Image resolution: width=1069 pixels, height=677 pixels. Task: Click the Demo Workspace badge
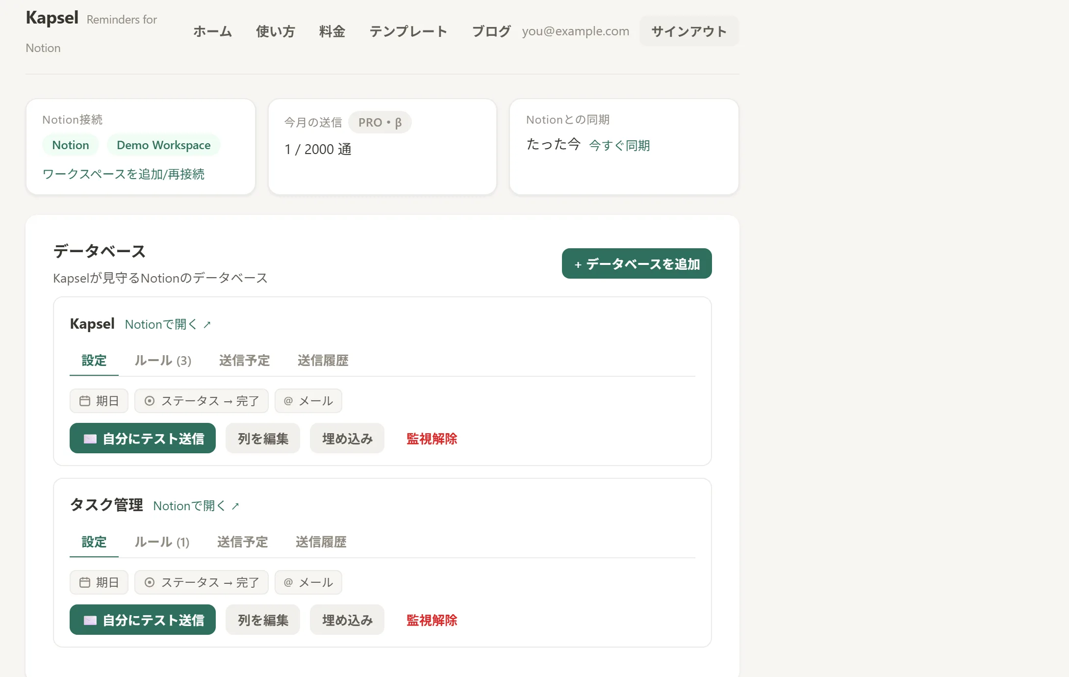pyautogui.click(x=164, y=145)
